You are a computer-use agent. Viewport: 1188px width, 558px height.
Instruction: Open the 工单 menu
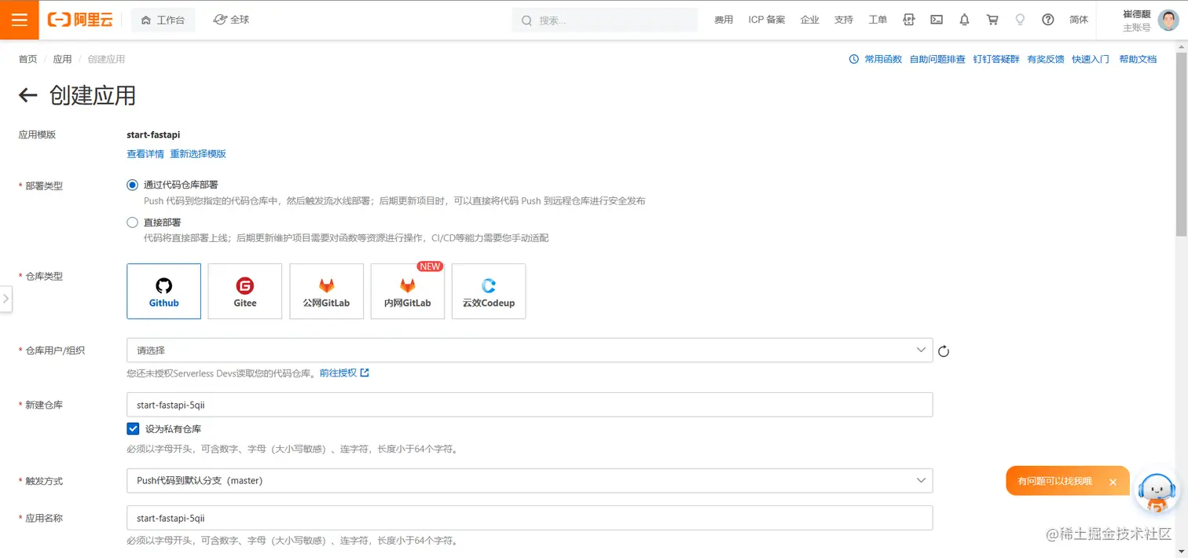[x=878, y=20]
